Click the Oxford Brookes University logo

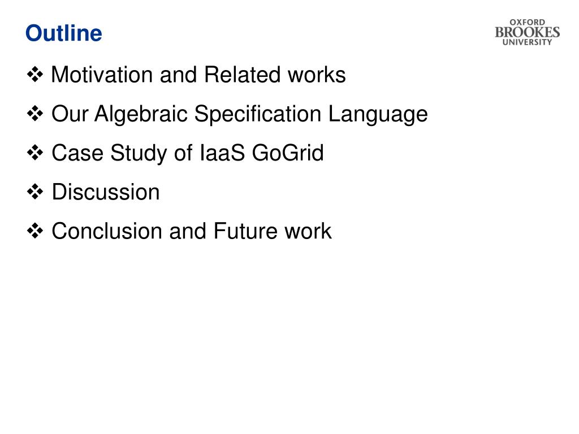tap(527, 32)
